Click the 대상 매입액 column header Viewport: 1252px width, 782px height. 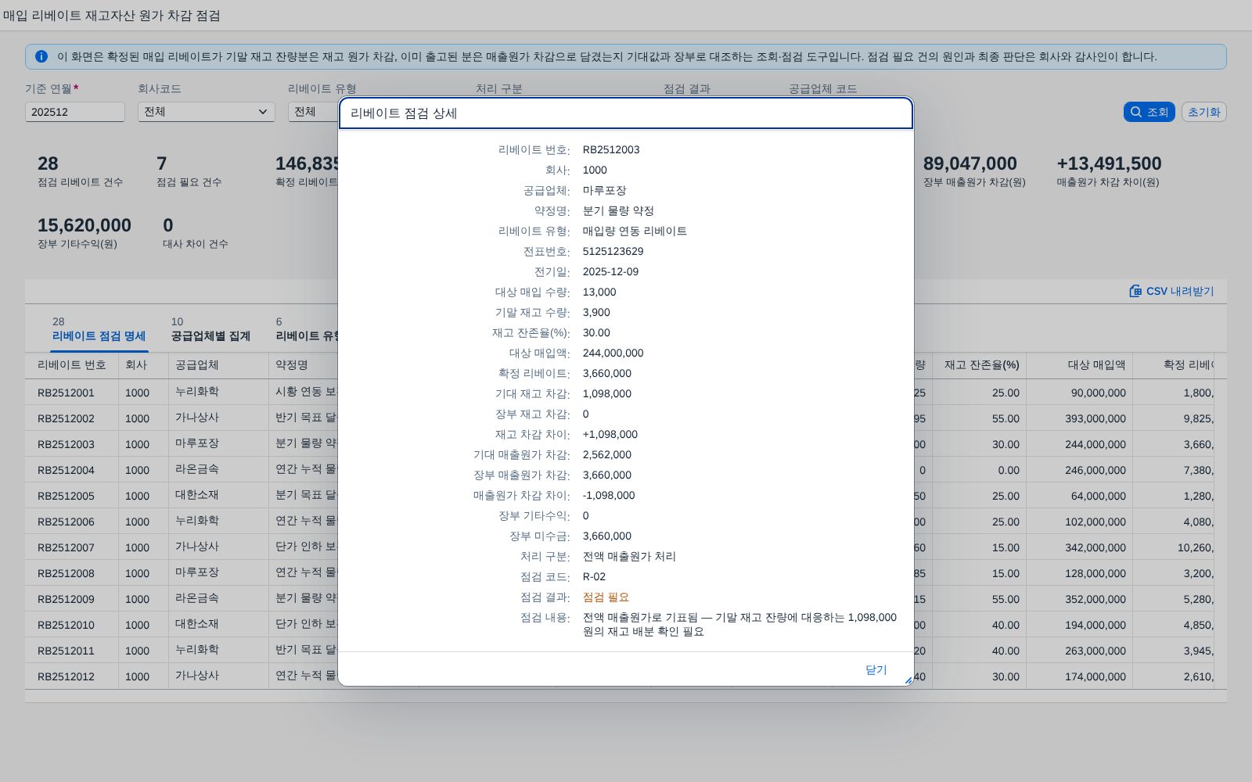point(1079,365)
